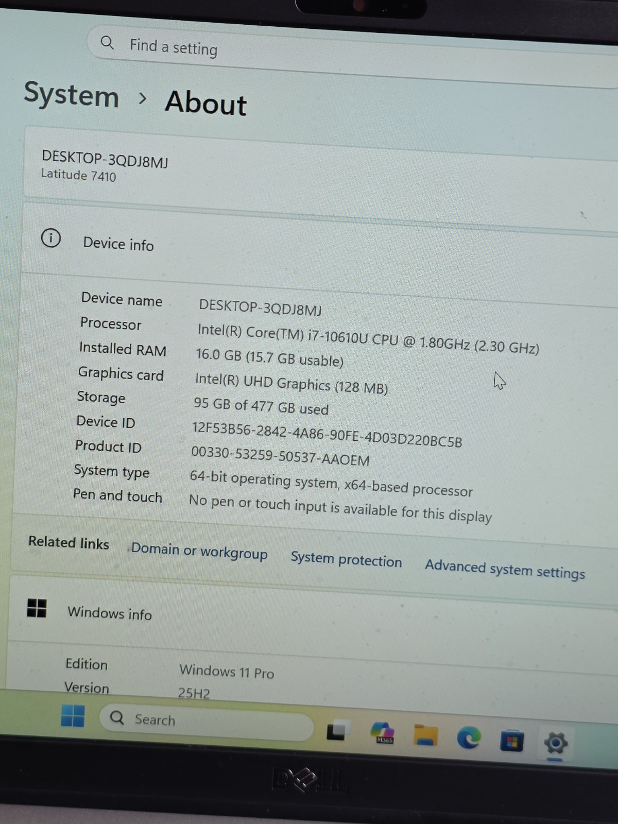618x824 pixels.
Task: Click the Latitude 7410 model text
Action: (x=79, y=175)
